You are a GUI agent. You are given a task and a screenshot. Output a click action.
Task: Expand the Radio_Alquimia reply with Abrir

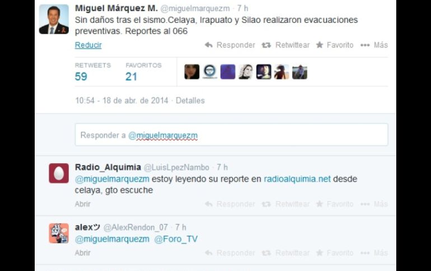tap(82, 204)
